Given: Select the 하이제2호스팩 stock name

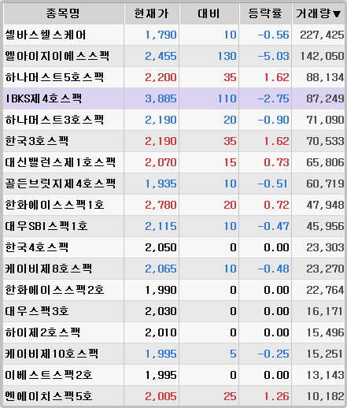Looking at the screenshot, I should click(42, 332).
